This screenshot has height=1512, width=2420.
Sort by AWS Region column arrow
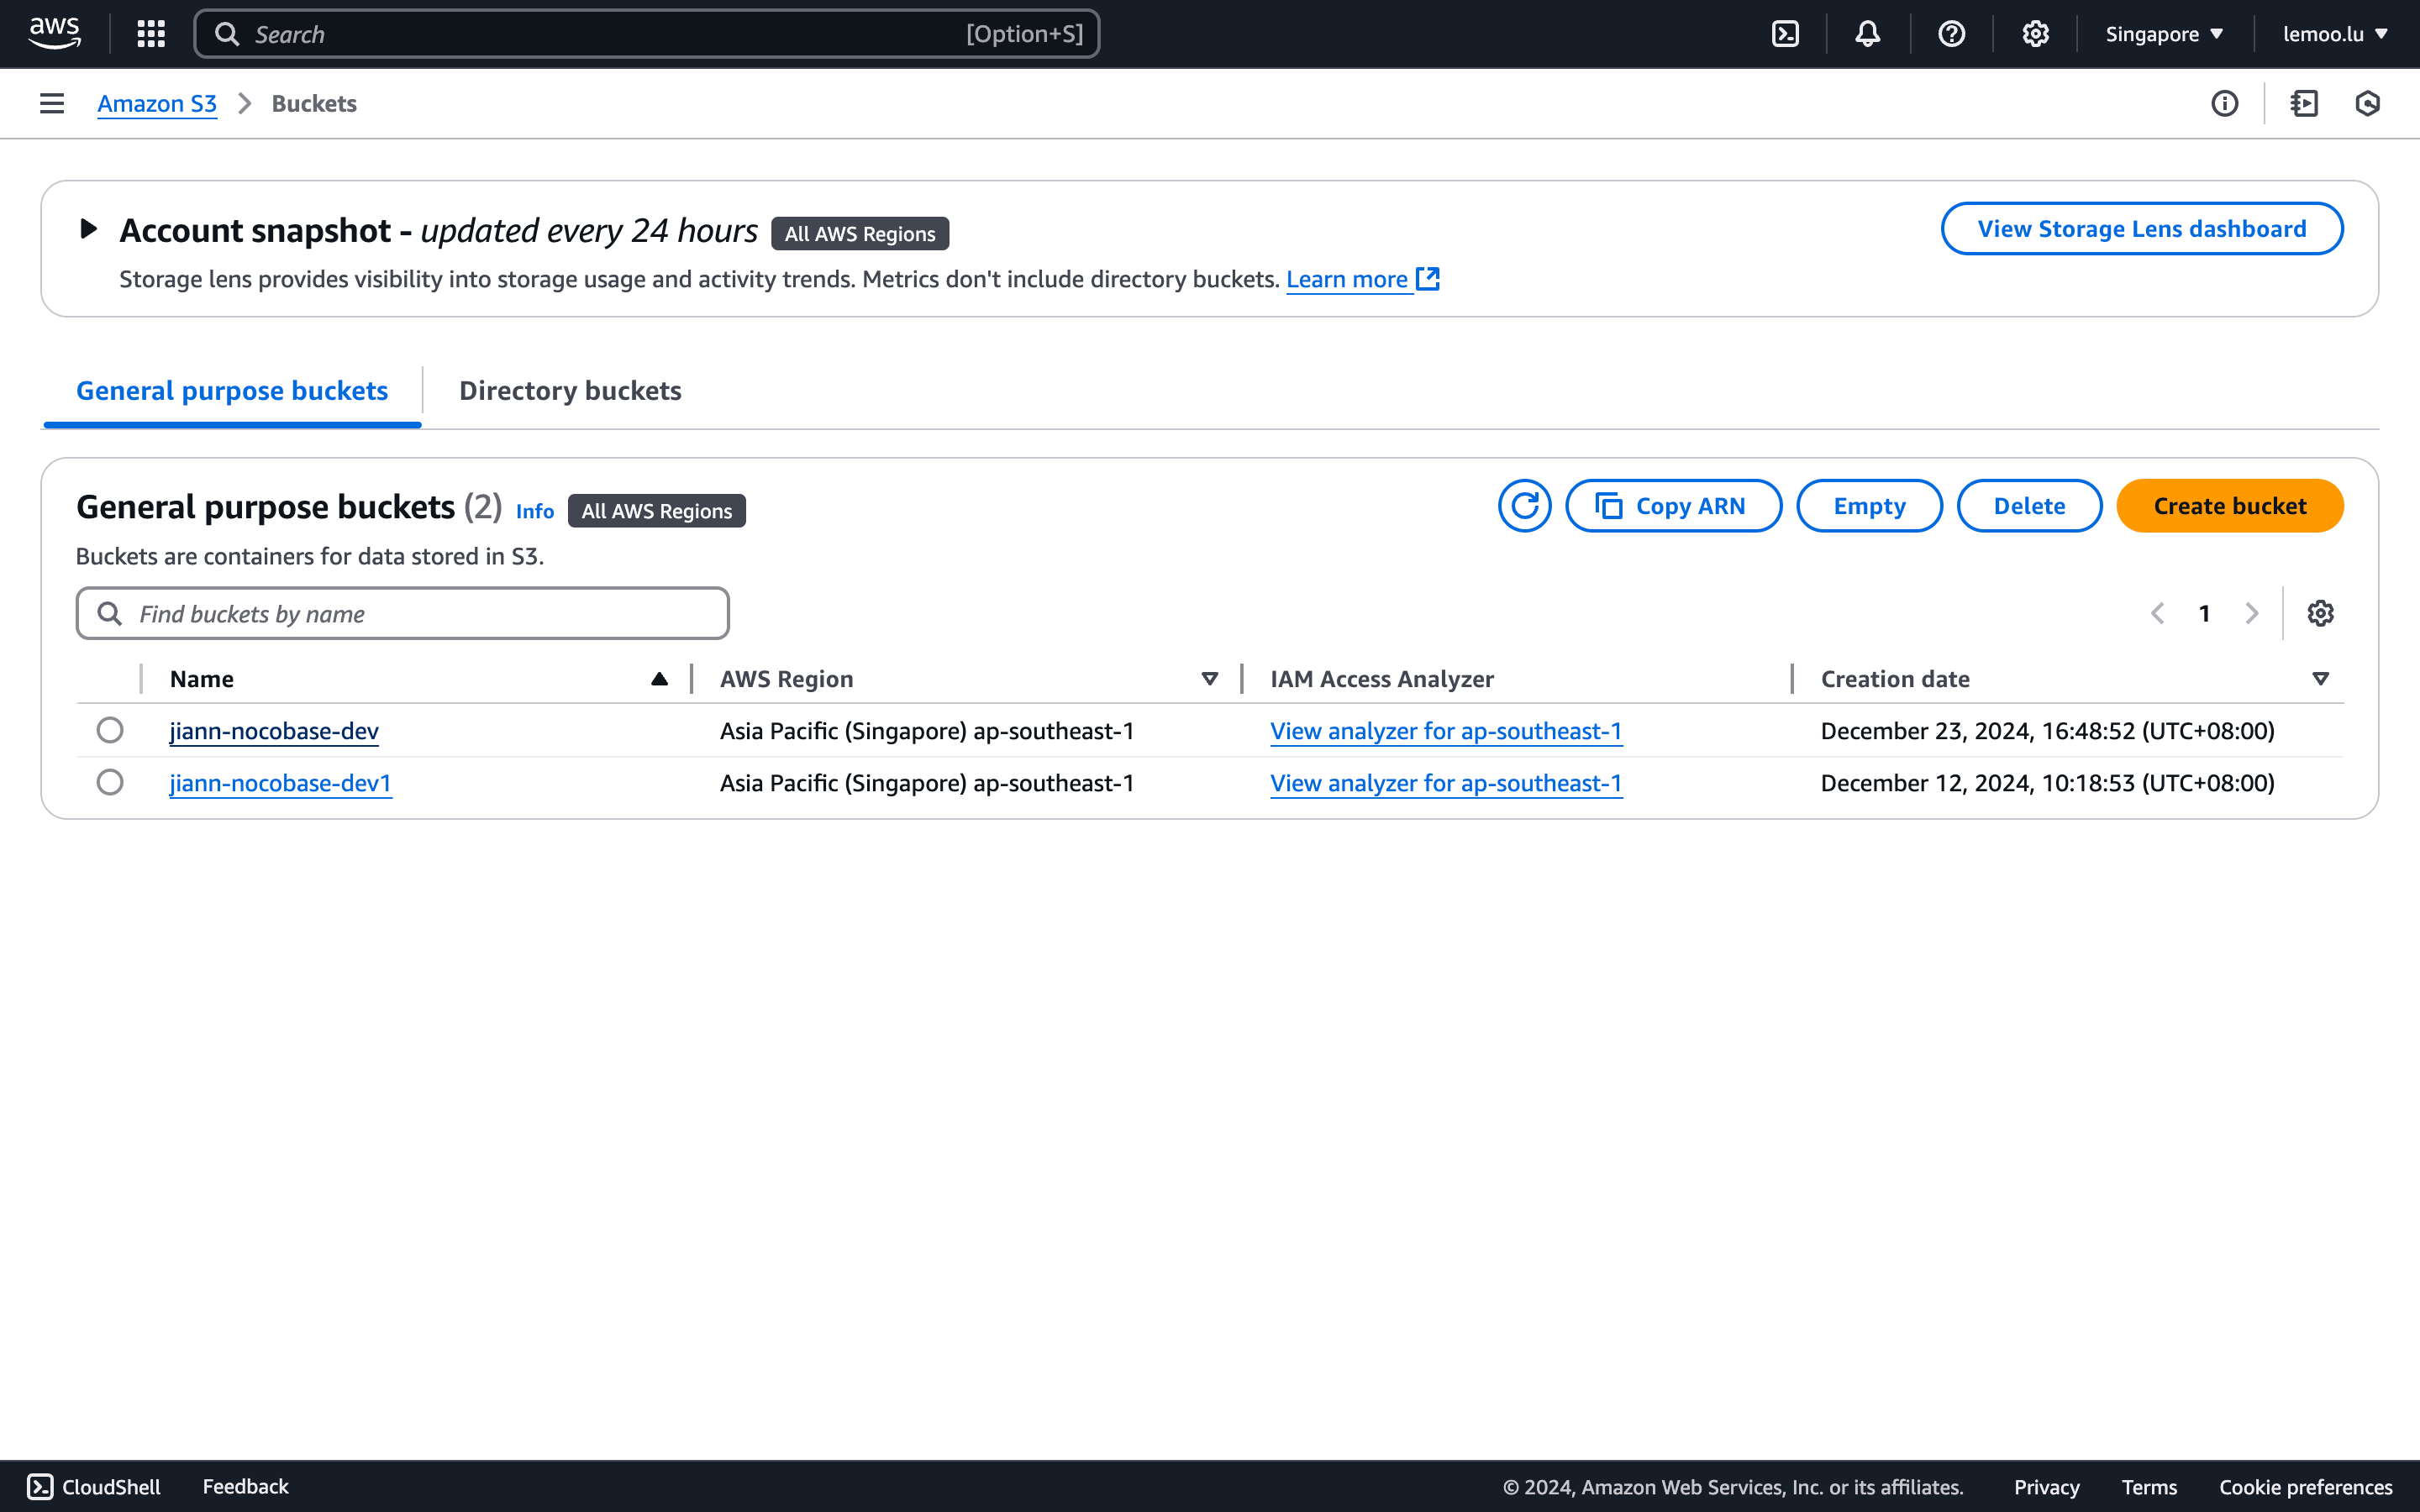(1209, 679)
